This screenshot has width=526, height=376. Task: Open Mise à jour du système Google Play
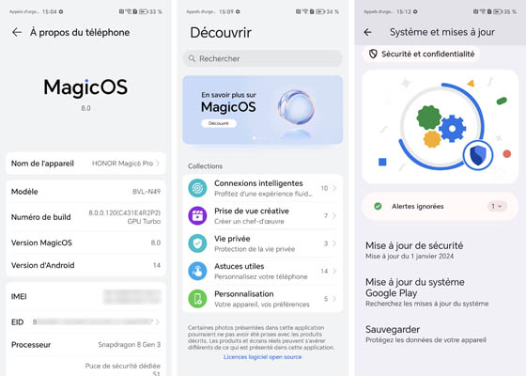(x=426, y=292)
